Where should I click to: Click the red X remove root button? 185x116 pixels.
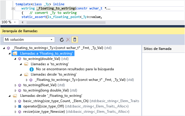click(x=68, y=40)
